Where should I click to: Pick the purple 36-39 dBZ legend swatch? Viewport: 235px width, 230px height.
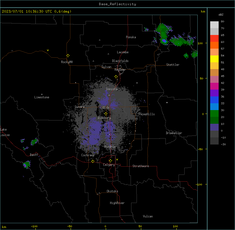[x=214, y=93]
